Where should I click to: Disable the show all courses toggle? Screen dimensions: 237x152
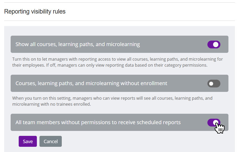(x=214, y=45)
